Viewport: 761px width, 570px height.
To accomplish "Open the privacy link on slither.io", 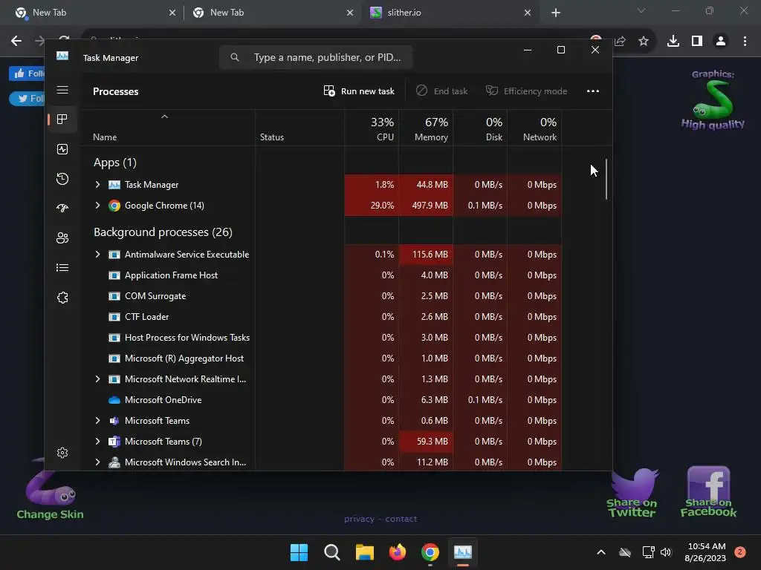I will tap(359, 519).
